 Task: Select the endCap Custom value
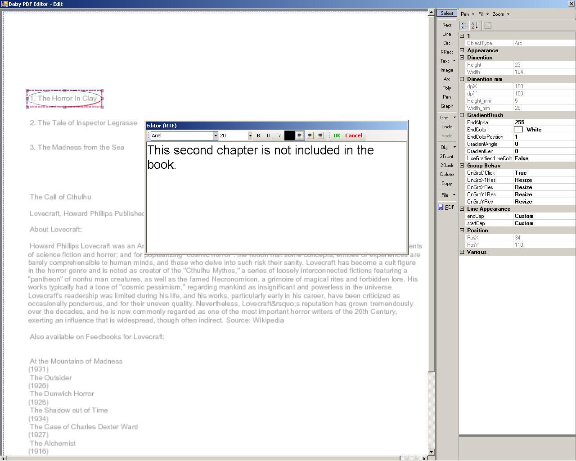(x=544, y=216)
